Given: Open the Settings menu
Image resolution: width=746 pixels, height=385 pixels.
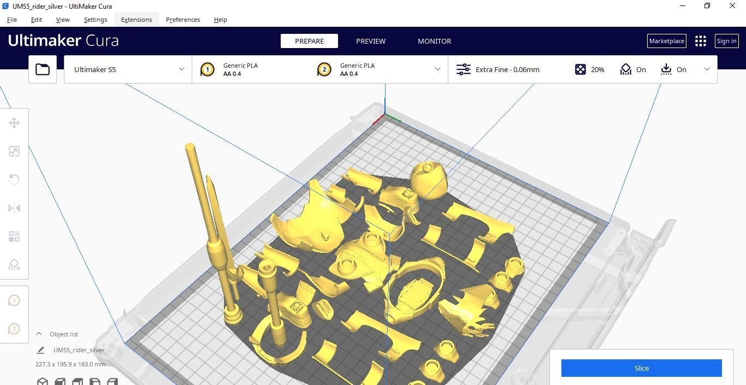Looking at the screenshot, I should (96, 20).
